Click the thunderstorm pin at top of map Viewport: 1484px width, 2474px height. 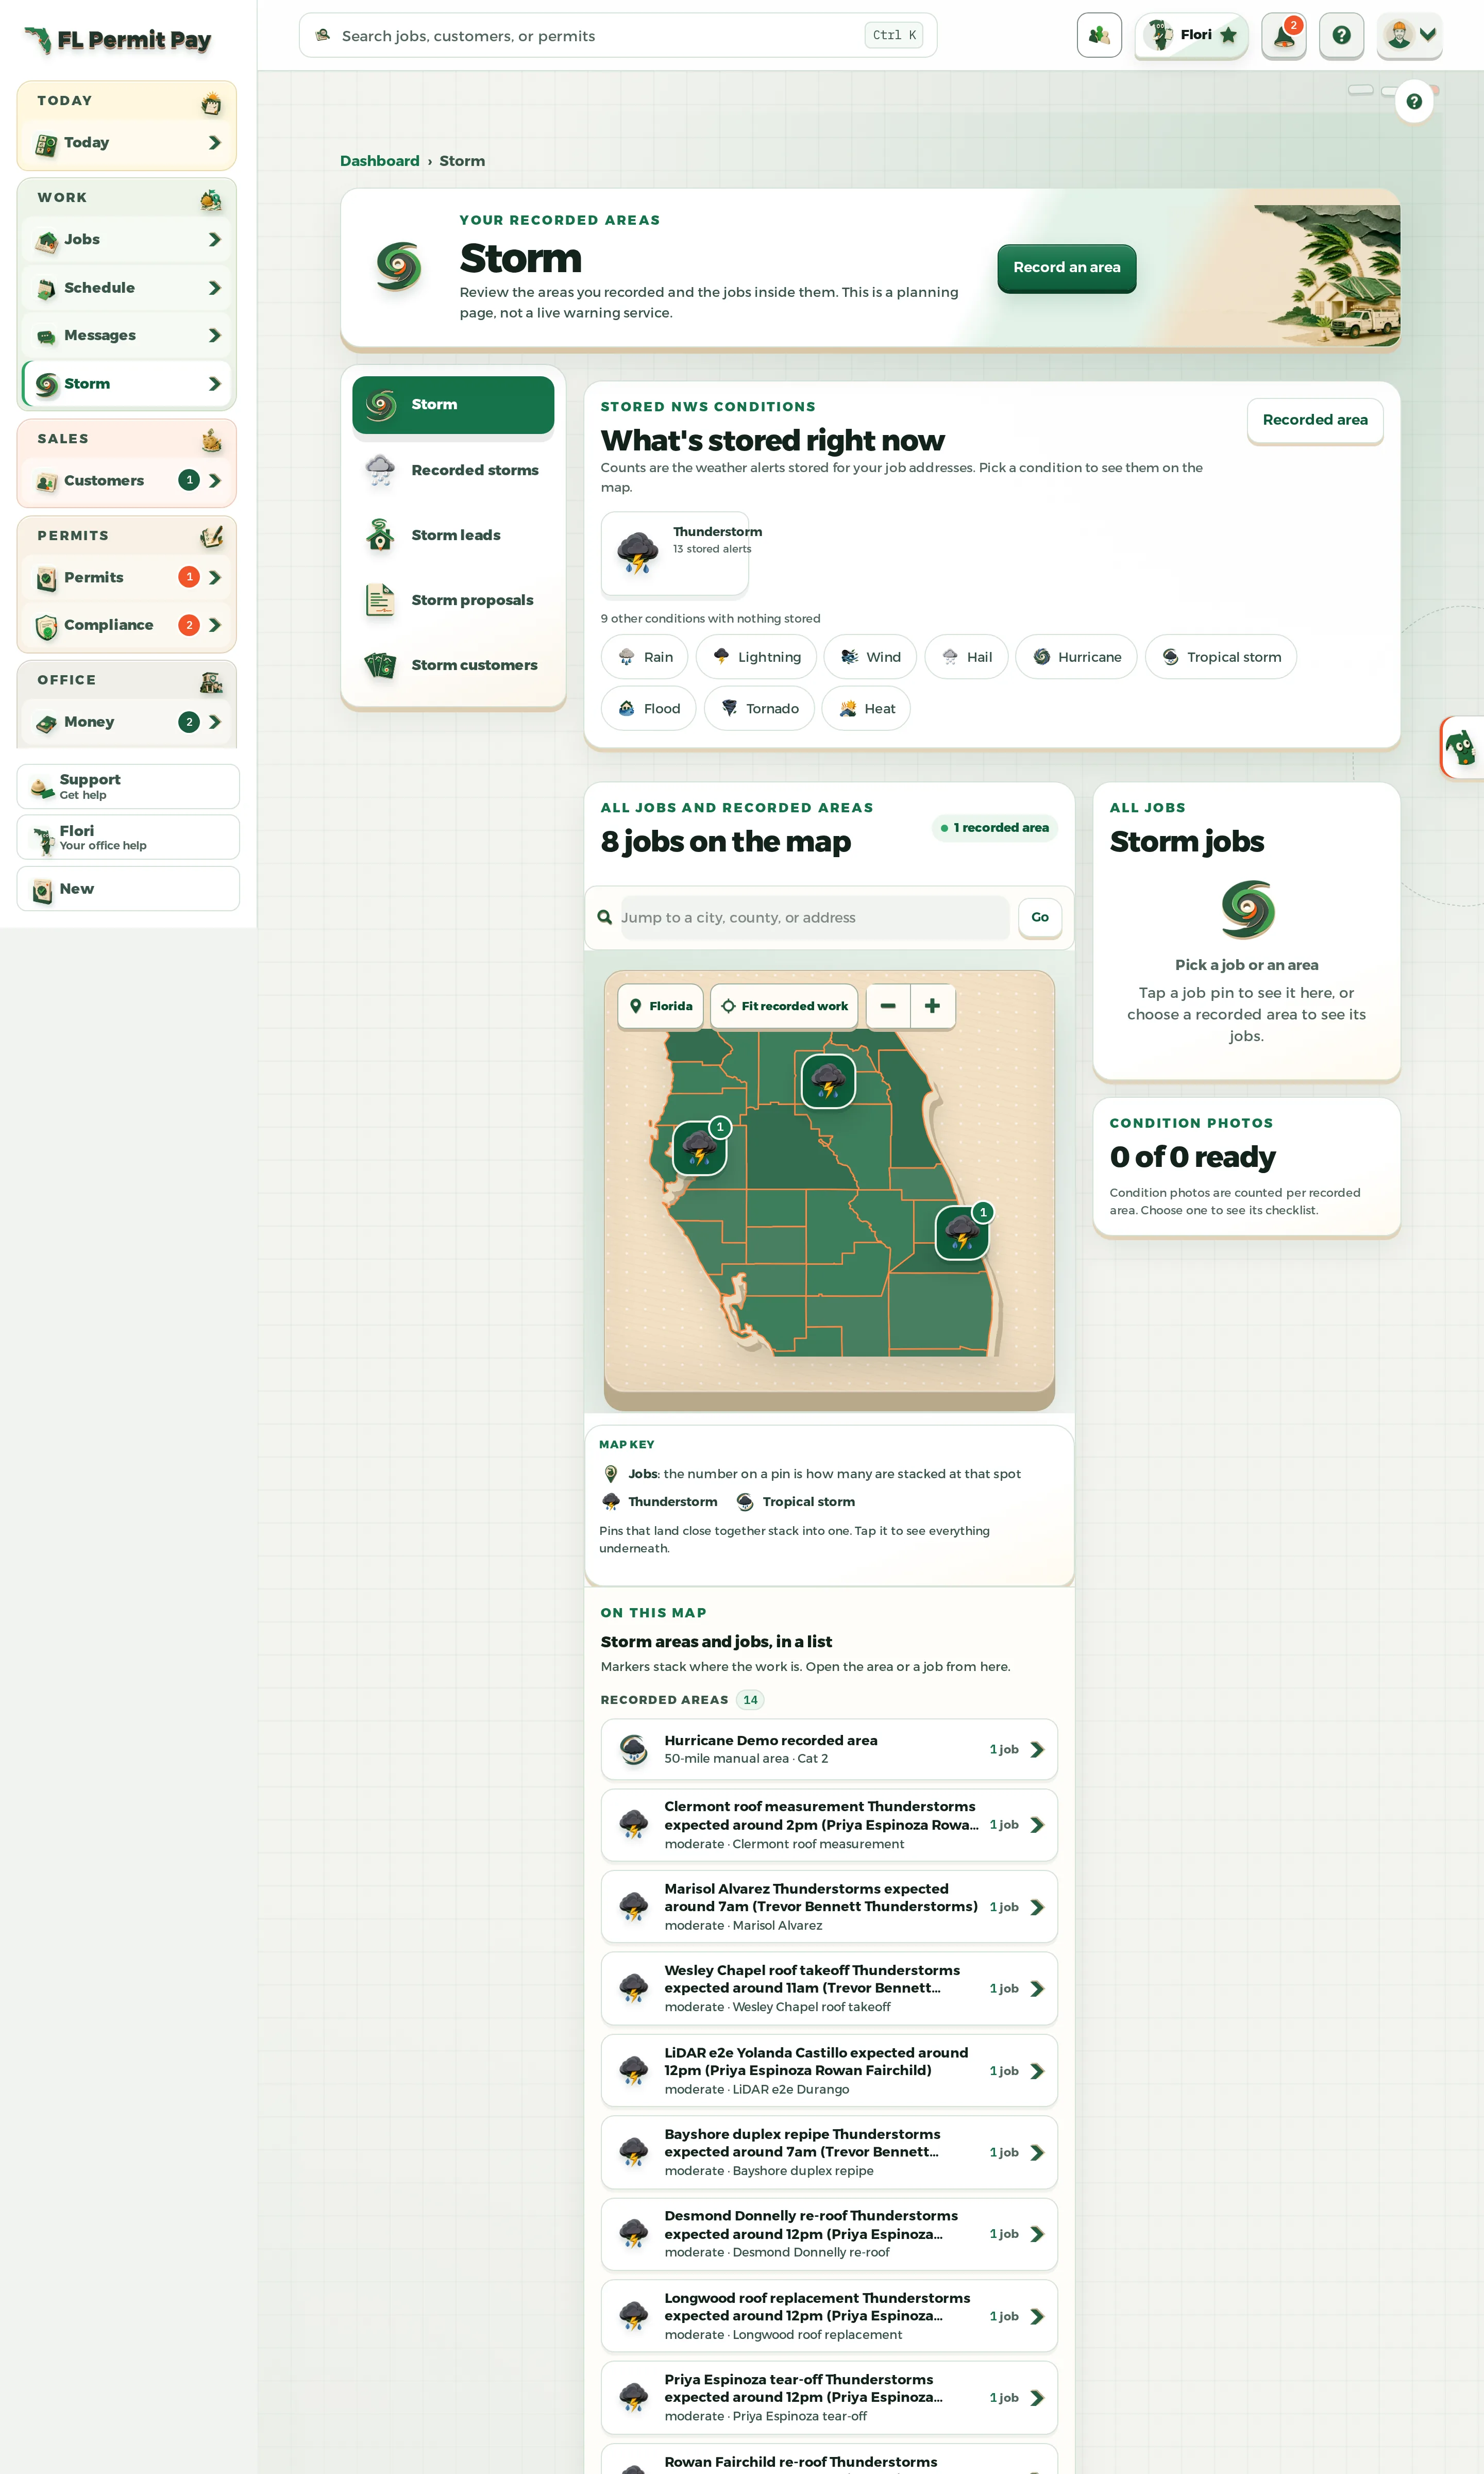(828, 1081)
